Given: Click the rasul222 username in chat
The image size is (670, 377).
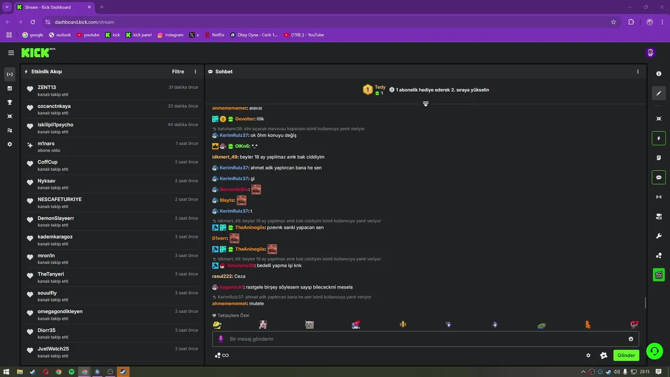Looking at the screenshot, I should coord(222,276).
